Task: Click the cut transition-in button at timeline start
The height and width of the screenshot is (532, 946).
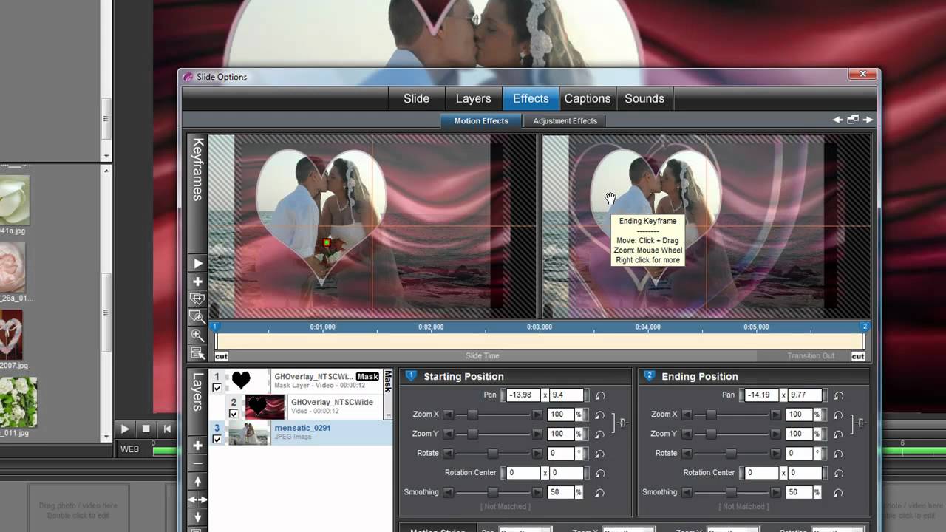Action: [x=221, y=356]
